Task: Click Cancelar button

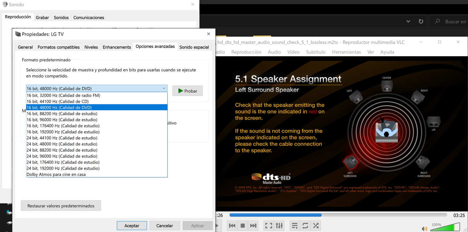Action: [x=165, y=225]
